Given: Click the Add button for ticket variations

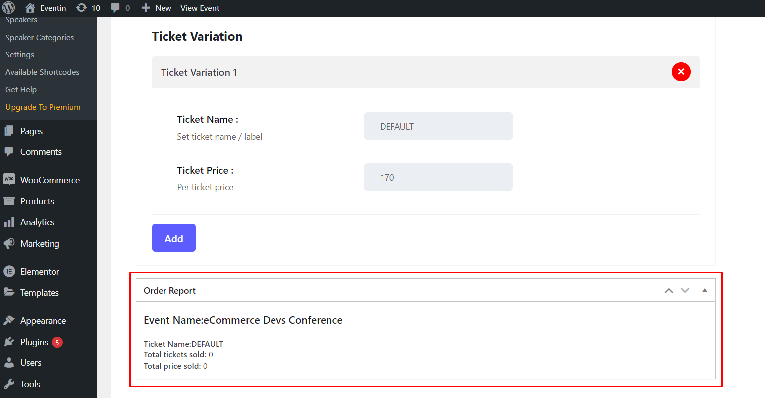Looking at the screenshot, I should tap(173, 238).
